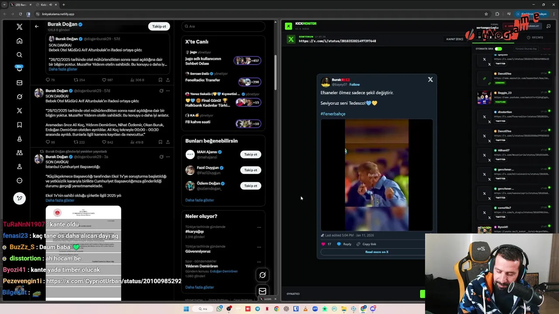Screen dimensions: 559x314
Task: Switch to the X Burak browser tab
Action: point(22,5)
